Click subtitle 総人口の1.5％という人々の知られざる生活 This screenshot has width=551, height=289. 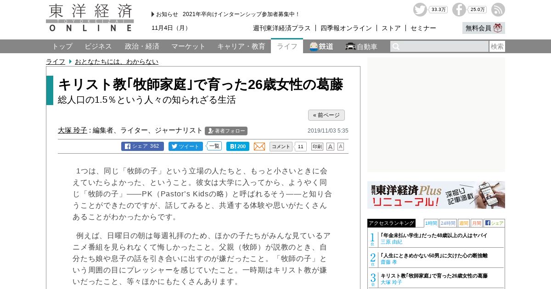click(x=146, y=100)
